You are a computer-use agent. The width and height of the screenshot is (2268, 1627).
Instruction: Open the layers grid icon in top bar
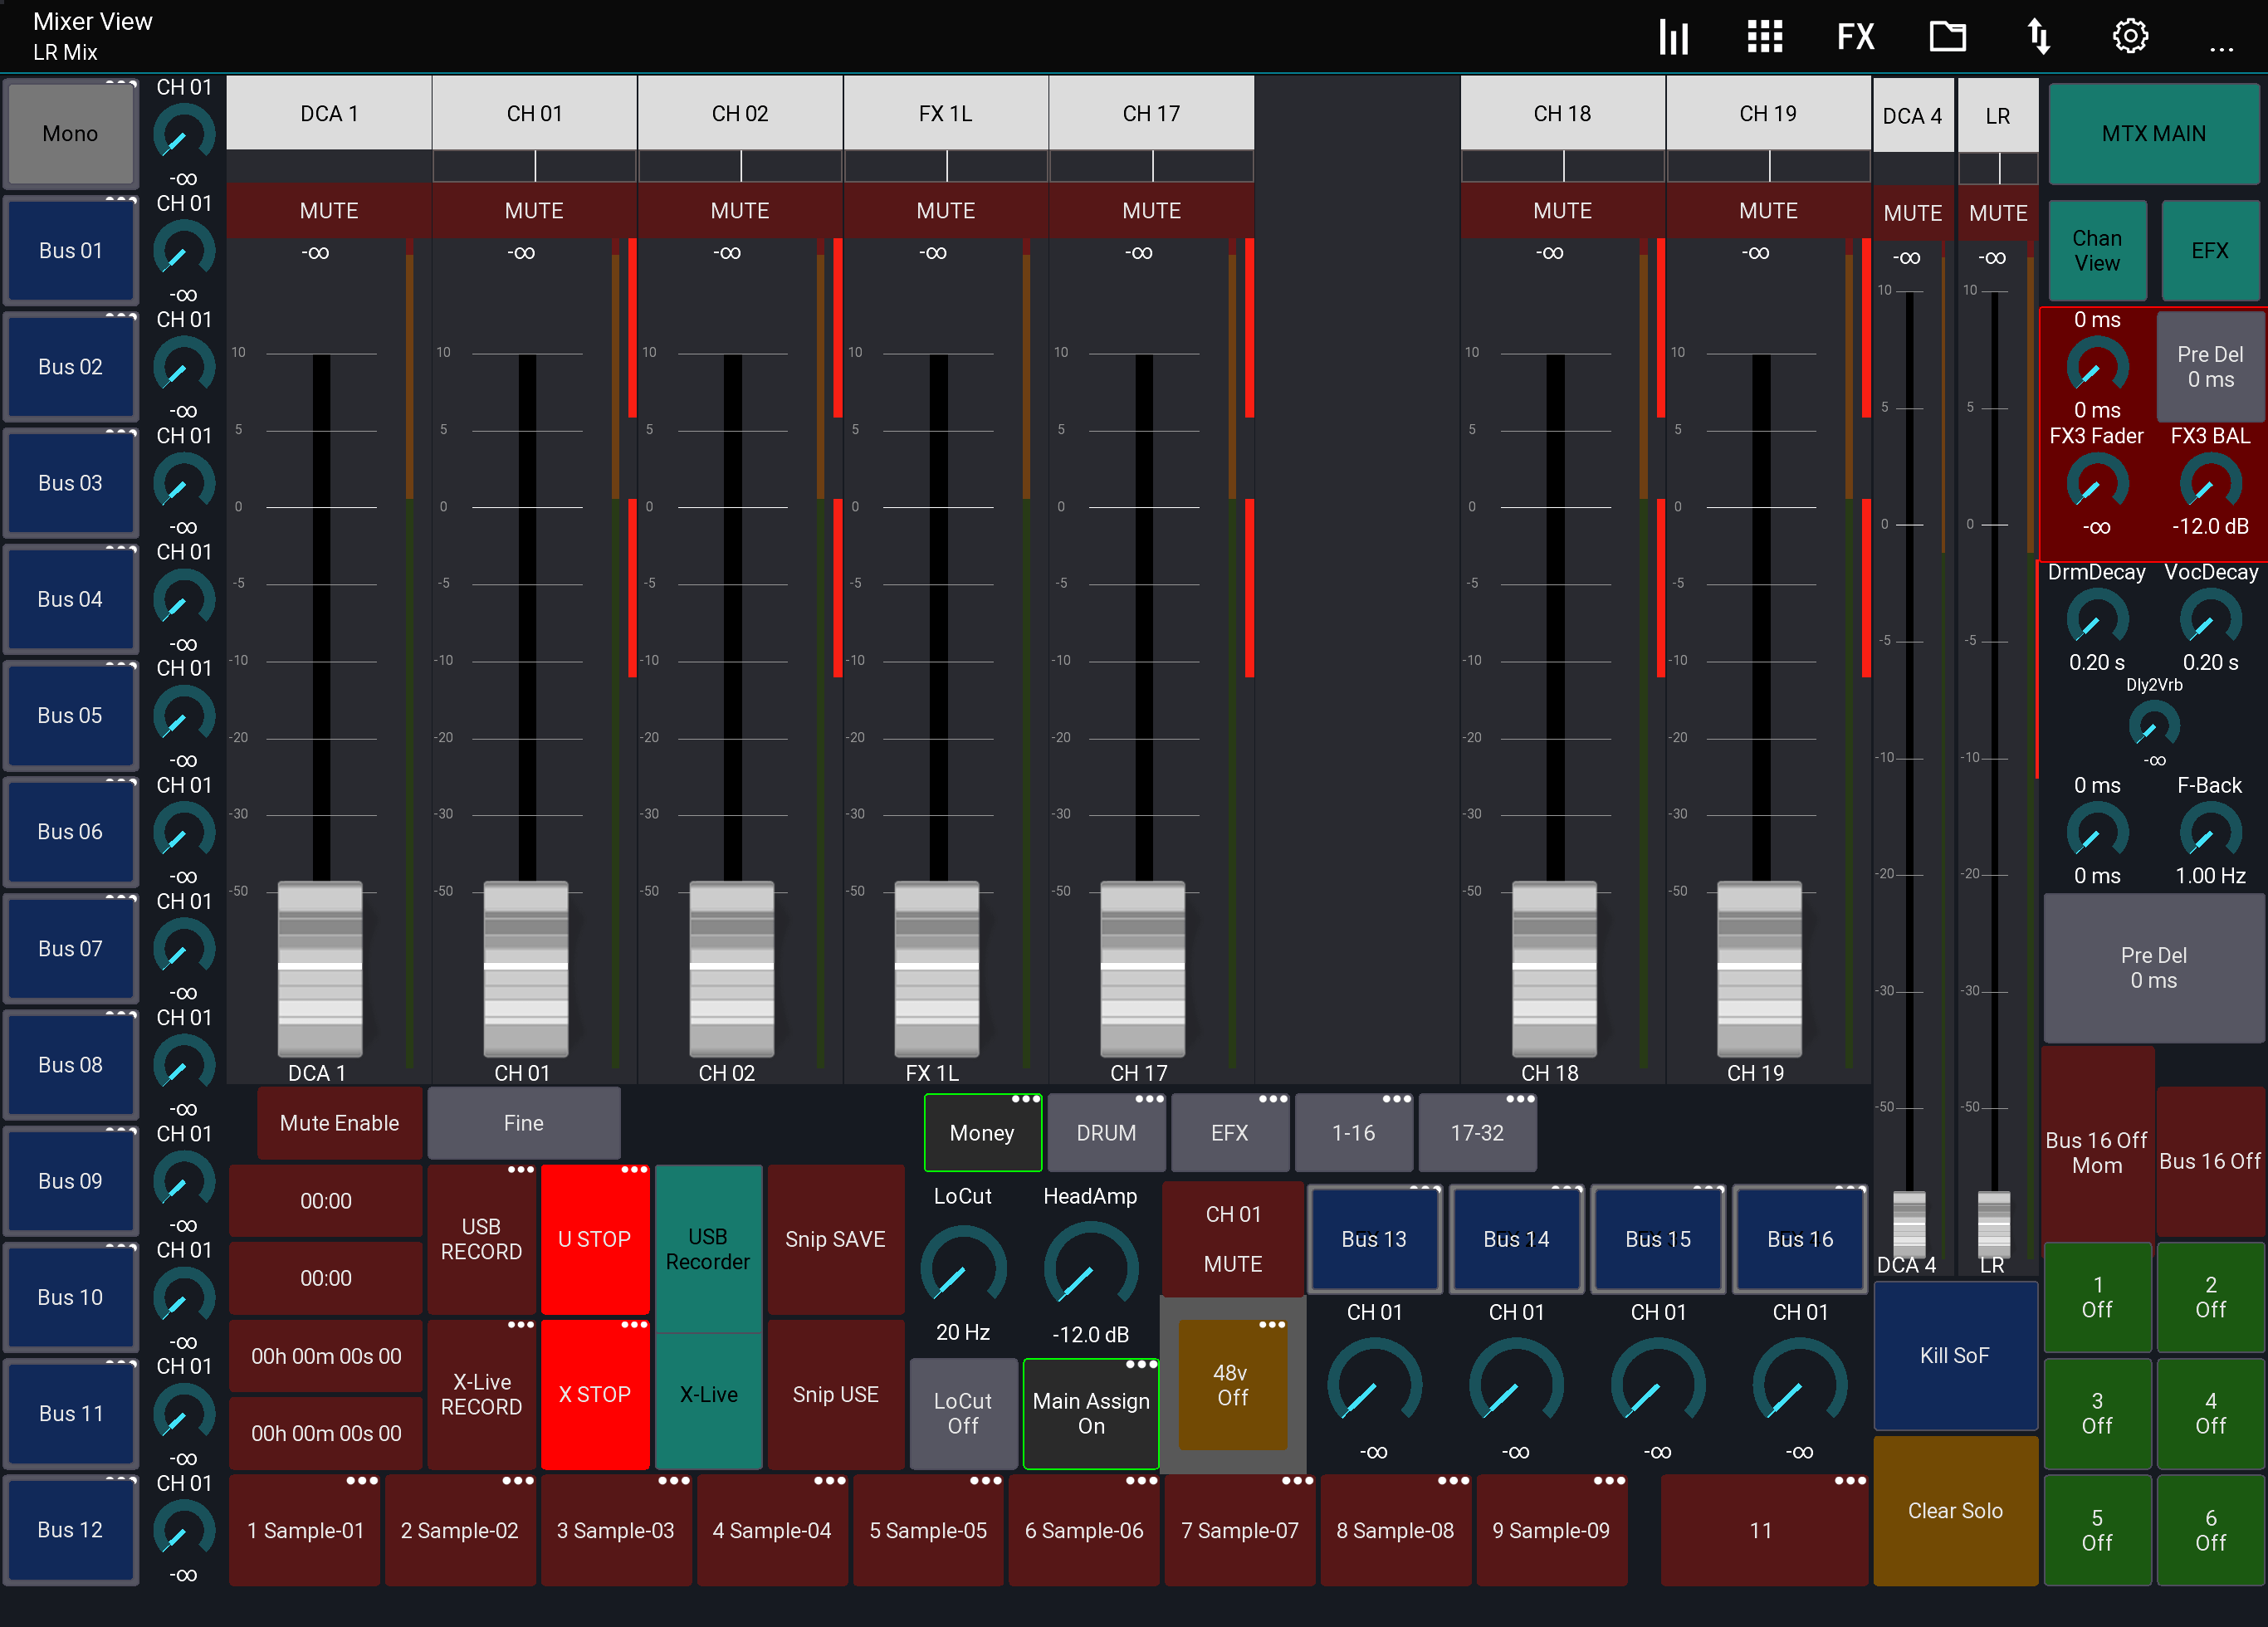[1764, 36]
